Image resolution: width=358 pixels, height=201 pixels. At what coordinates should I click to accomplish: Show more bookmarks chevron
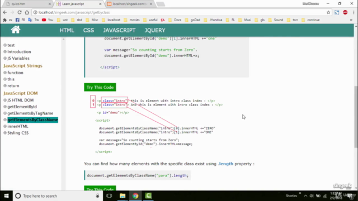[x=351, y=20]
